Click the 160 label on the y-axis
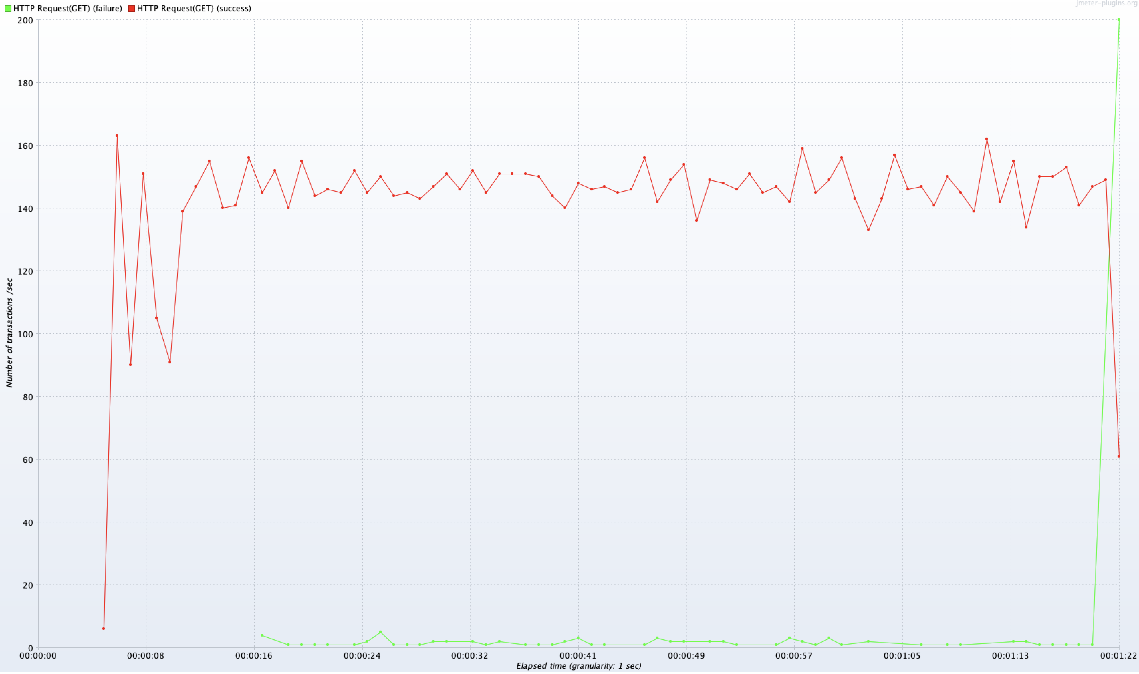1139x674 pixels. [x=25, y=146]
